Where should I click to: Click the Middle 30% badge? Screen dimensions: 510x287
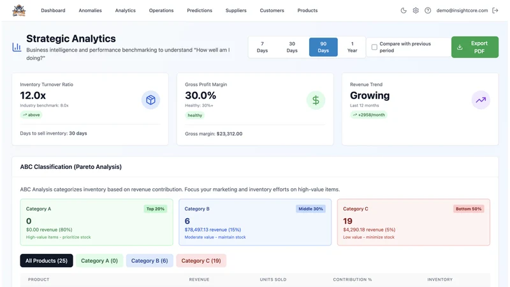click(310, 209)
